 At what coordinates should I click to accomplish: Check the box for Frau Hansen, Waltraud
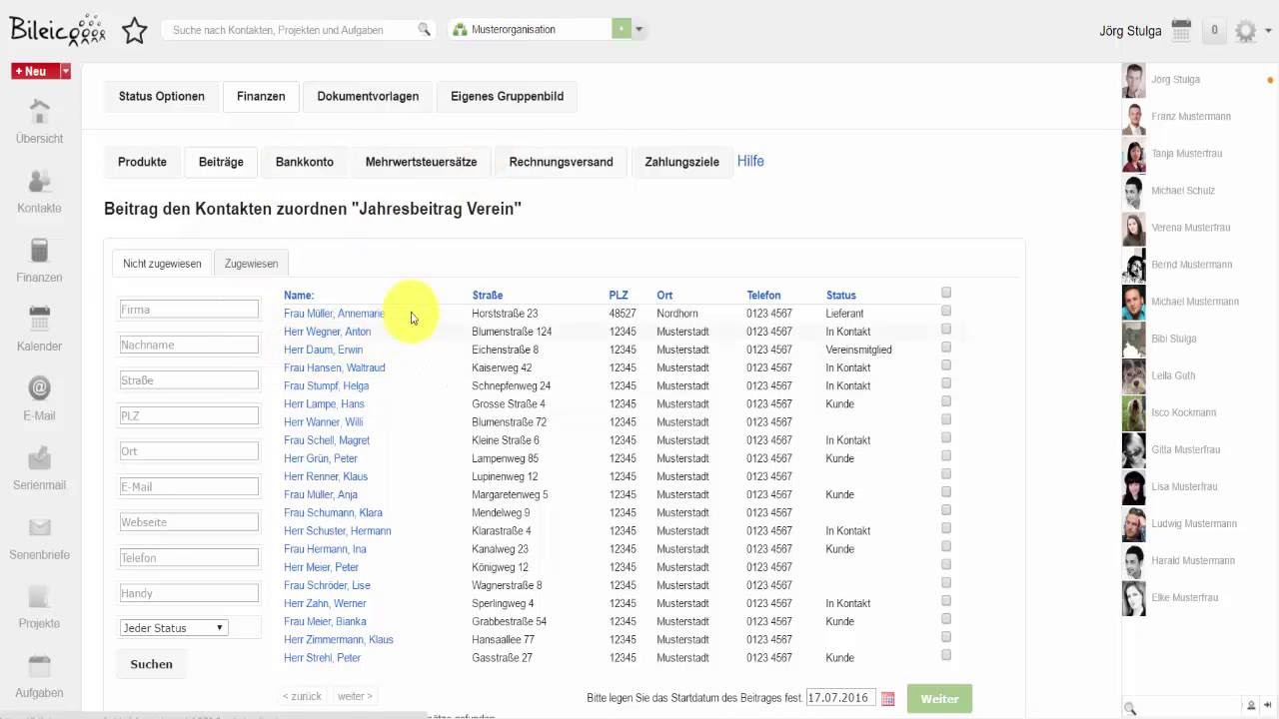click(946, 364)
